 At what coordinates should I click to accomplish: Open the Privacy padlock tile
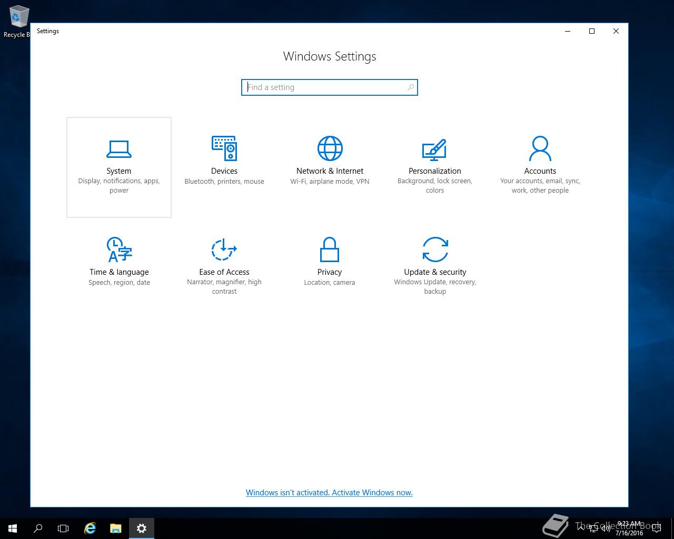pos(330,268)
